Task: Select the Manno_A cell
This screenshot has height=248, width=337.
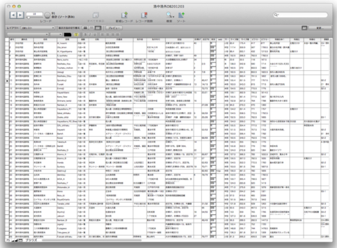Action: point(67,154)
